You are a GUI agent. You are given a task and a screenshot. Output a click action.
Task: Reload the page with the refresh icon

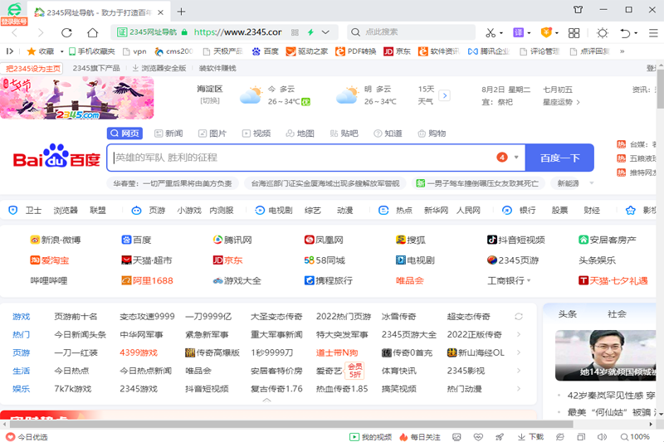[x=66, y=32]
